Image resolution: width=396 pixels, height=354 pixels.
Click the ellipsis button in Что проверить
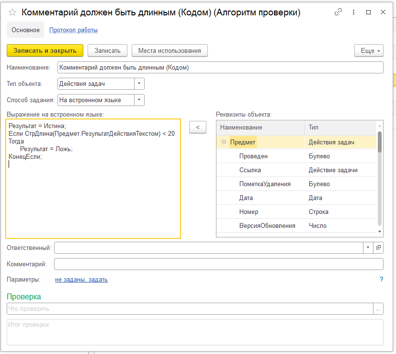pyautogui.click(x=378, y=309)
